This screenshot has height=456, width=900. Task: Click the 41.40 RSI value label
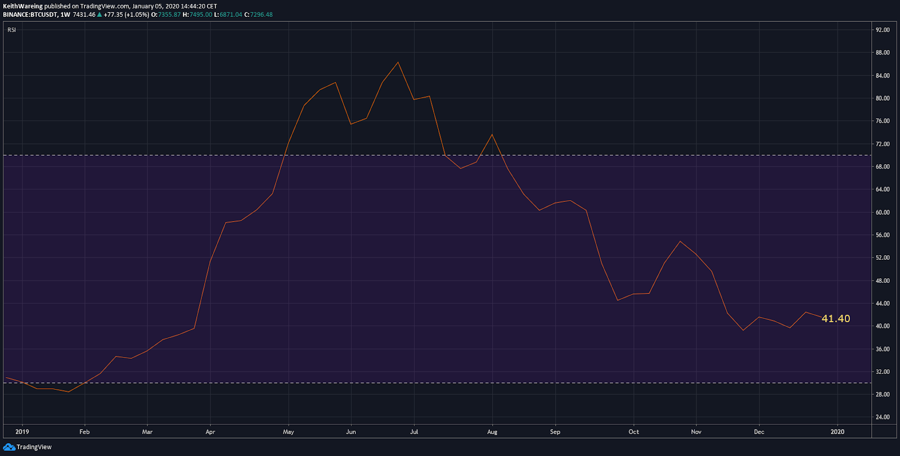836,319
